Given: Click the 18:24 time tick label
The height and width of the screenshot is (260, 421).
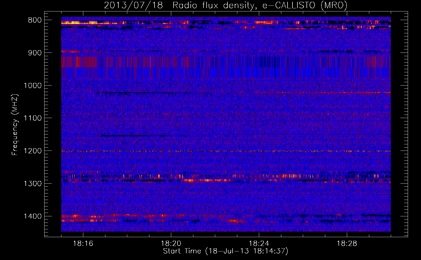Looking at the screenshot, I should click(x=259, y=244).
